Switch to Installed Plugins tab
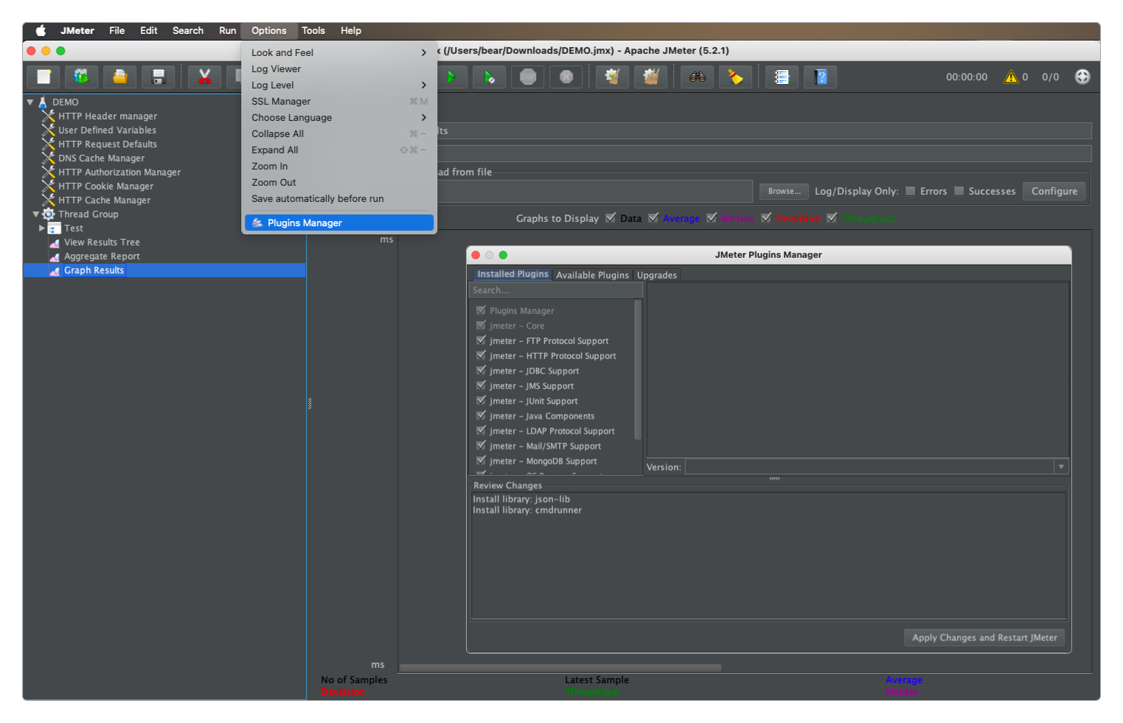The image size is (1123, 723). [x=512, y=274]
